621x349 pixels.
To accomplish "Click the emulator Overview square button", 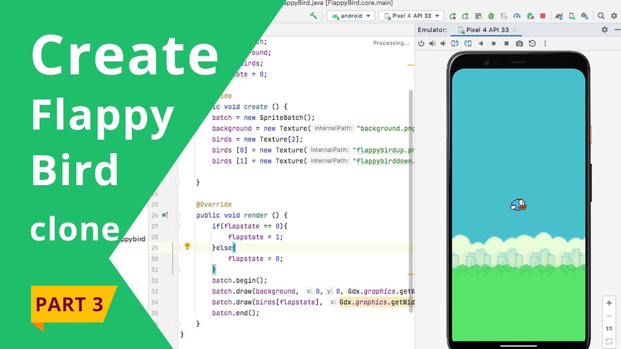I will click(x=507, y=43).
